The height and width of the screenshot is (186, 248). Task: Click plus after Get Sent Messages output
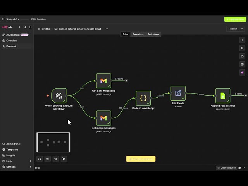pos(127,81)
